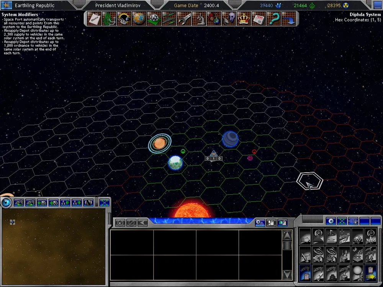The width and height of the screenshot is (383, 287).
Task: Select the colonize dome command icon
Action: pos(358,236)
